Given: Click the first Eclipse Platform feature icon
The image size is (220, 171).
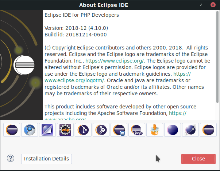Looking at the screenshot, I should coord(12,130).
